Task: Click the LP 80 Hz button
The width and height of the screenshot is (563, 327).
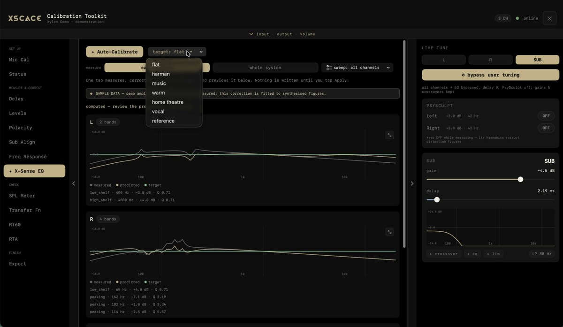Action: click(x=542, y=254)
